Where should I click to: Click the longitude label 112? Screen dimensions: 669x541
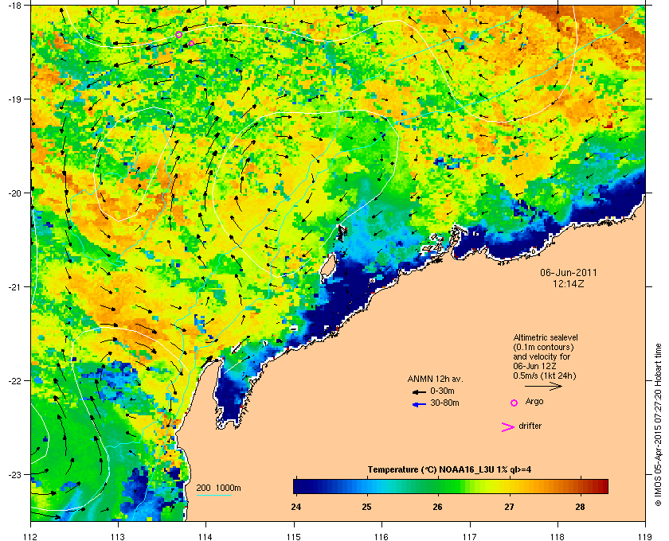pyautogui.click(x=31, y=536)
